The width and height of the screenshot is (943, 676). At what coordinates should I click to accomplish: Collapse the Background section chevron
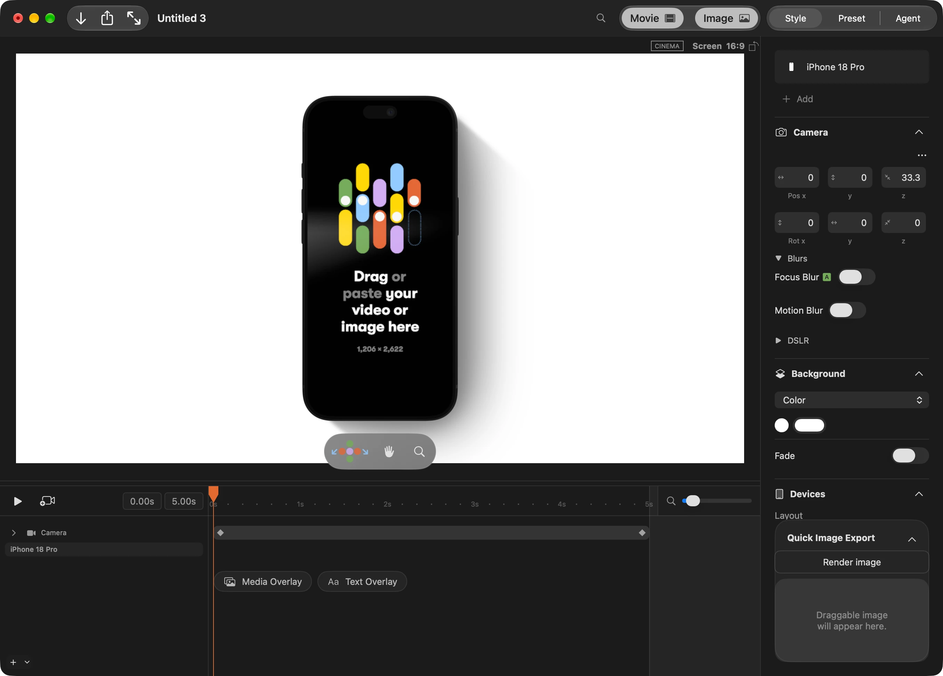click(919, 374)
